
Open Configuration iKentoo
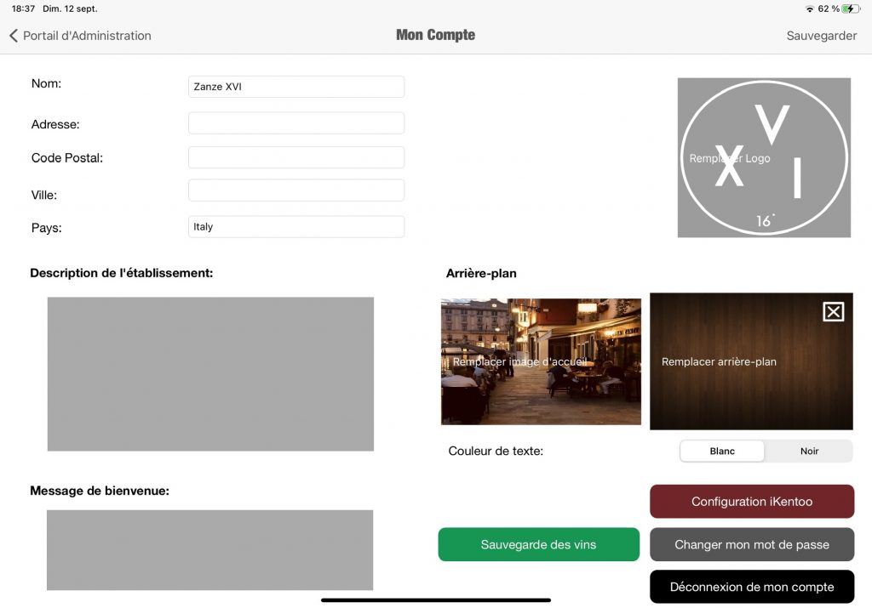pyautogui.click(x=752, y=502)
